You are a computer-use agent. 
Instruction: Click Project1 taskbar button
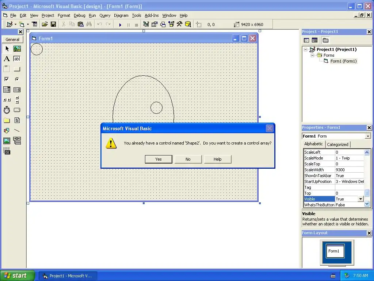click(68, 276)
